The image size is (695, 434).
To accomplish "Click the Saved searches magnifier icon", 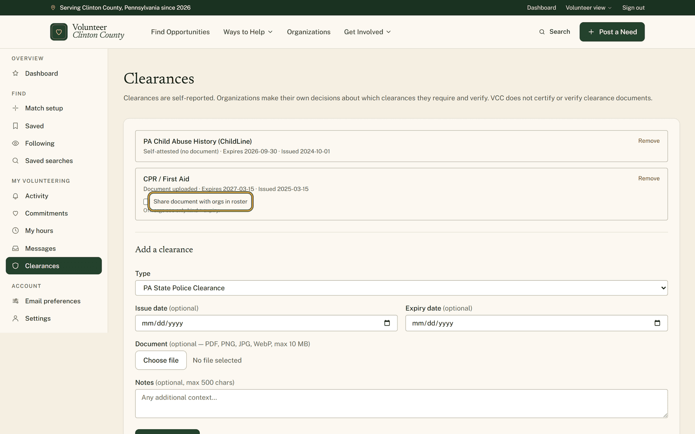I will pyautogui.click(x=16, y=161).
